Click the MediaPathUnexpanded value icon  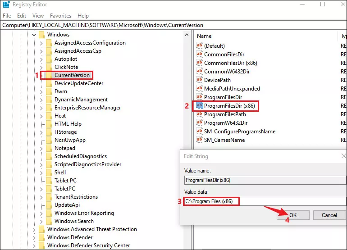199,88
